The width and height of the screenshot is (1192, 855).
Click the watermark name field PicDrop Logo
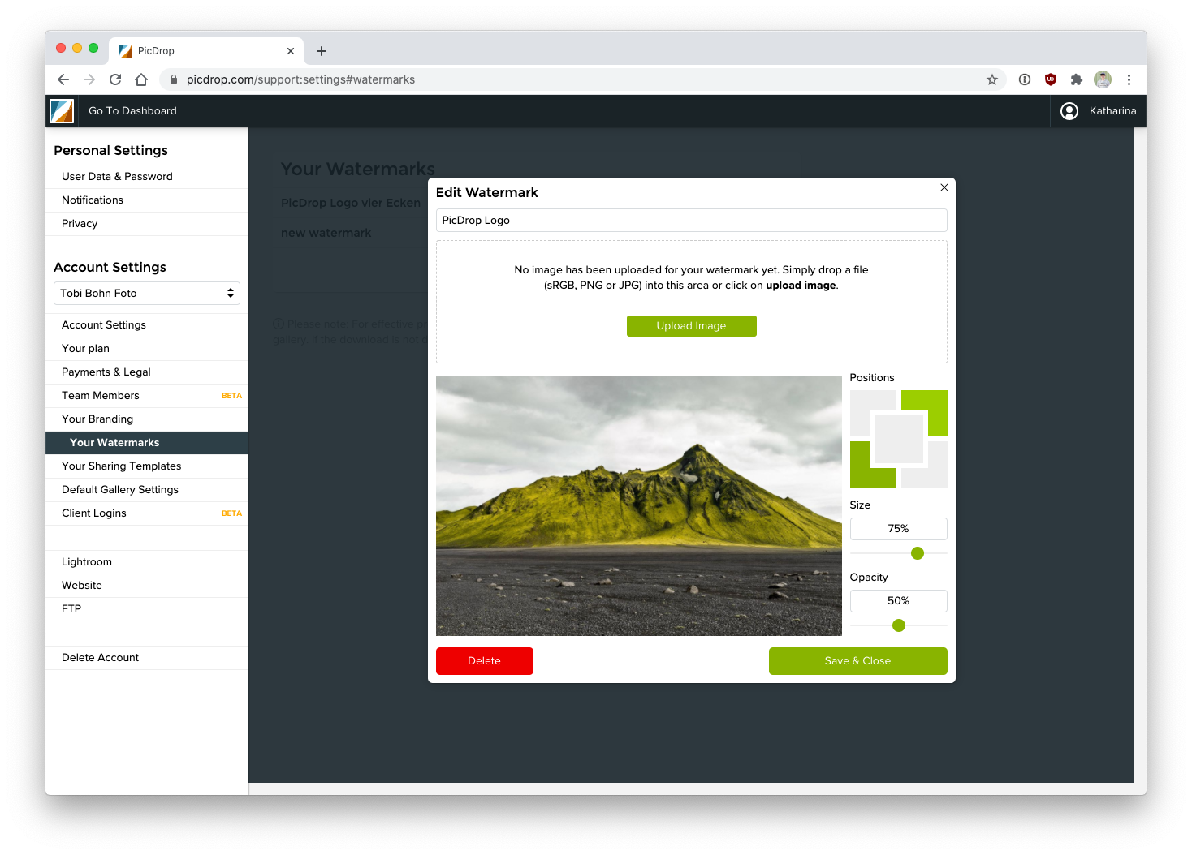click(691, 221)
